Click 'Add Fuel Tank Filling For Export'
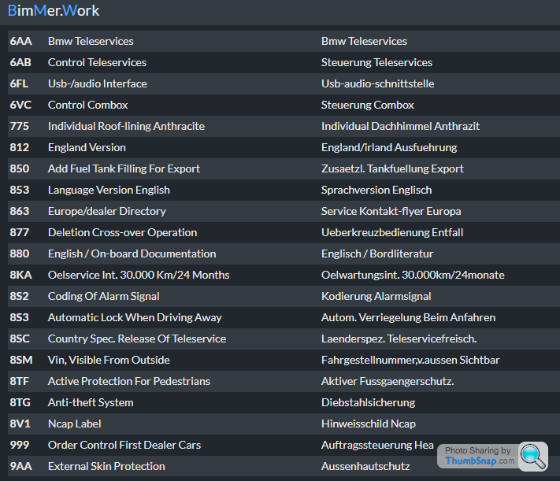This screenshot has width=560, height=481. (x=124, y=168)
